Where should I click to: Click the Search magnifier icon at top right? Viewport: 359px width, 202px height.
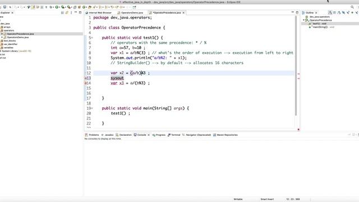tap(352, 7)
